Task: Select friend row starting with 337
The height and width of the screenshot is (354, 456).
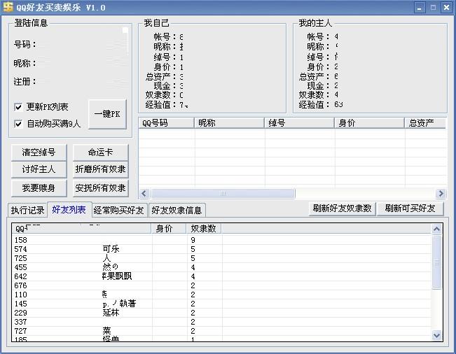Action: (221, 322)
